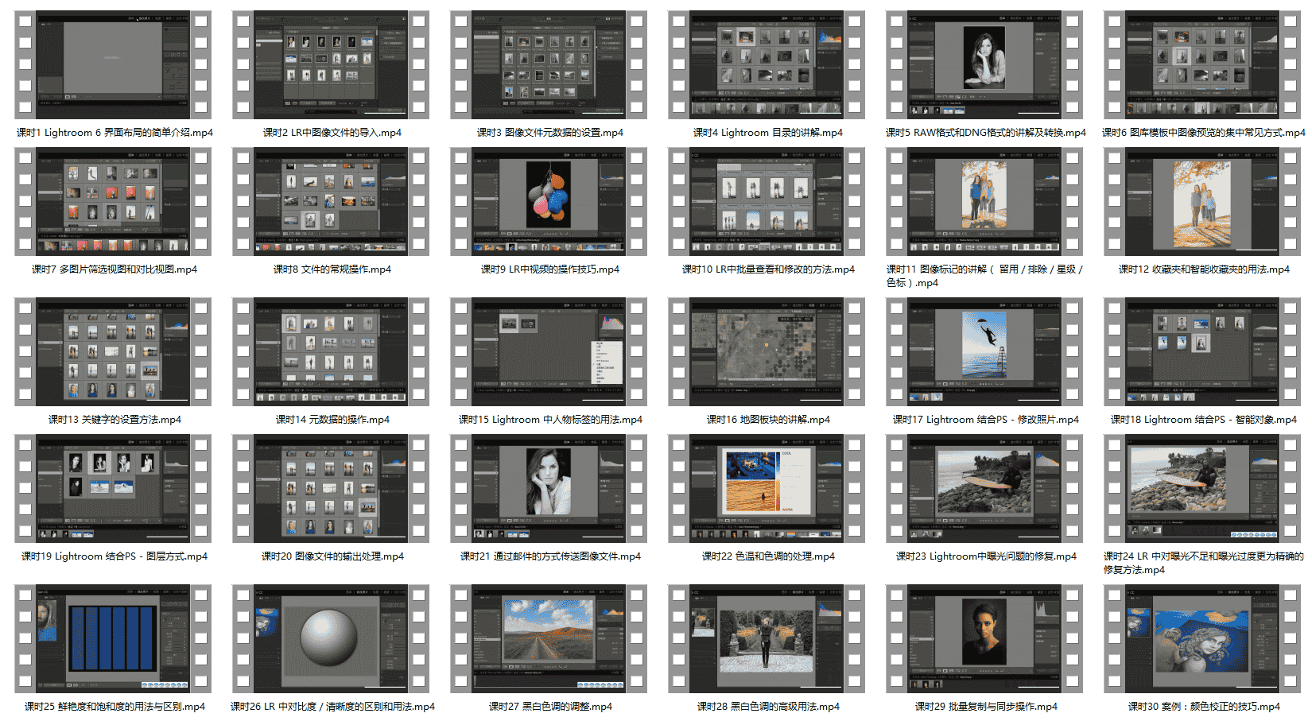Select video 课时15 Lightroom 中人物标签的用法.mp4
This screenshot has height=721, width=1312.
549,351
